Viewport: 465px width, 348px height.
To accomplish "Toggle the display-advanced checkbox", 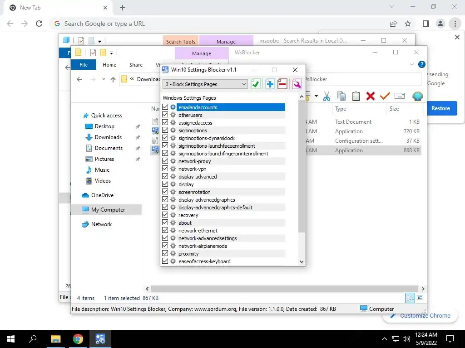I will click(x=165, y=176).
